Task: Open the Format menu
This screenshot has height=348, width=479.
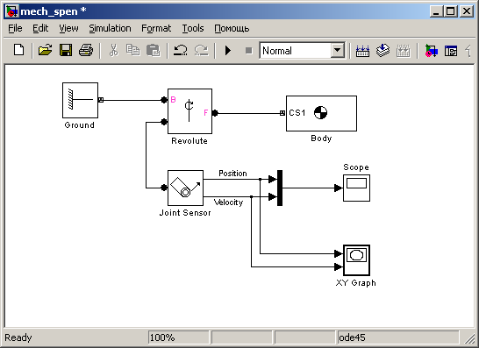Action: [x=156, y=28]
